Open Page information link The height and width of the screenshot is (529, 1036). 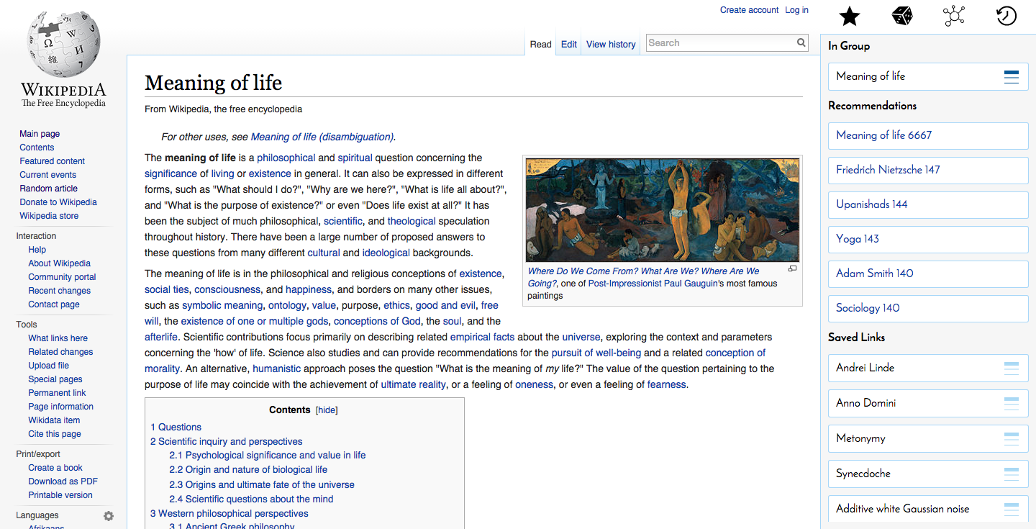pyautogui.click(x=60, y=407)
